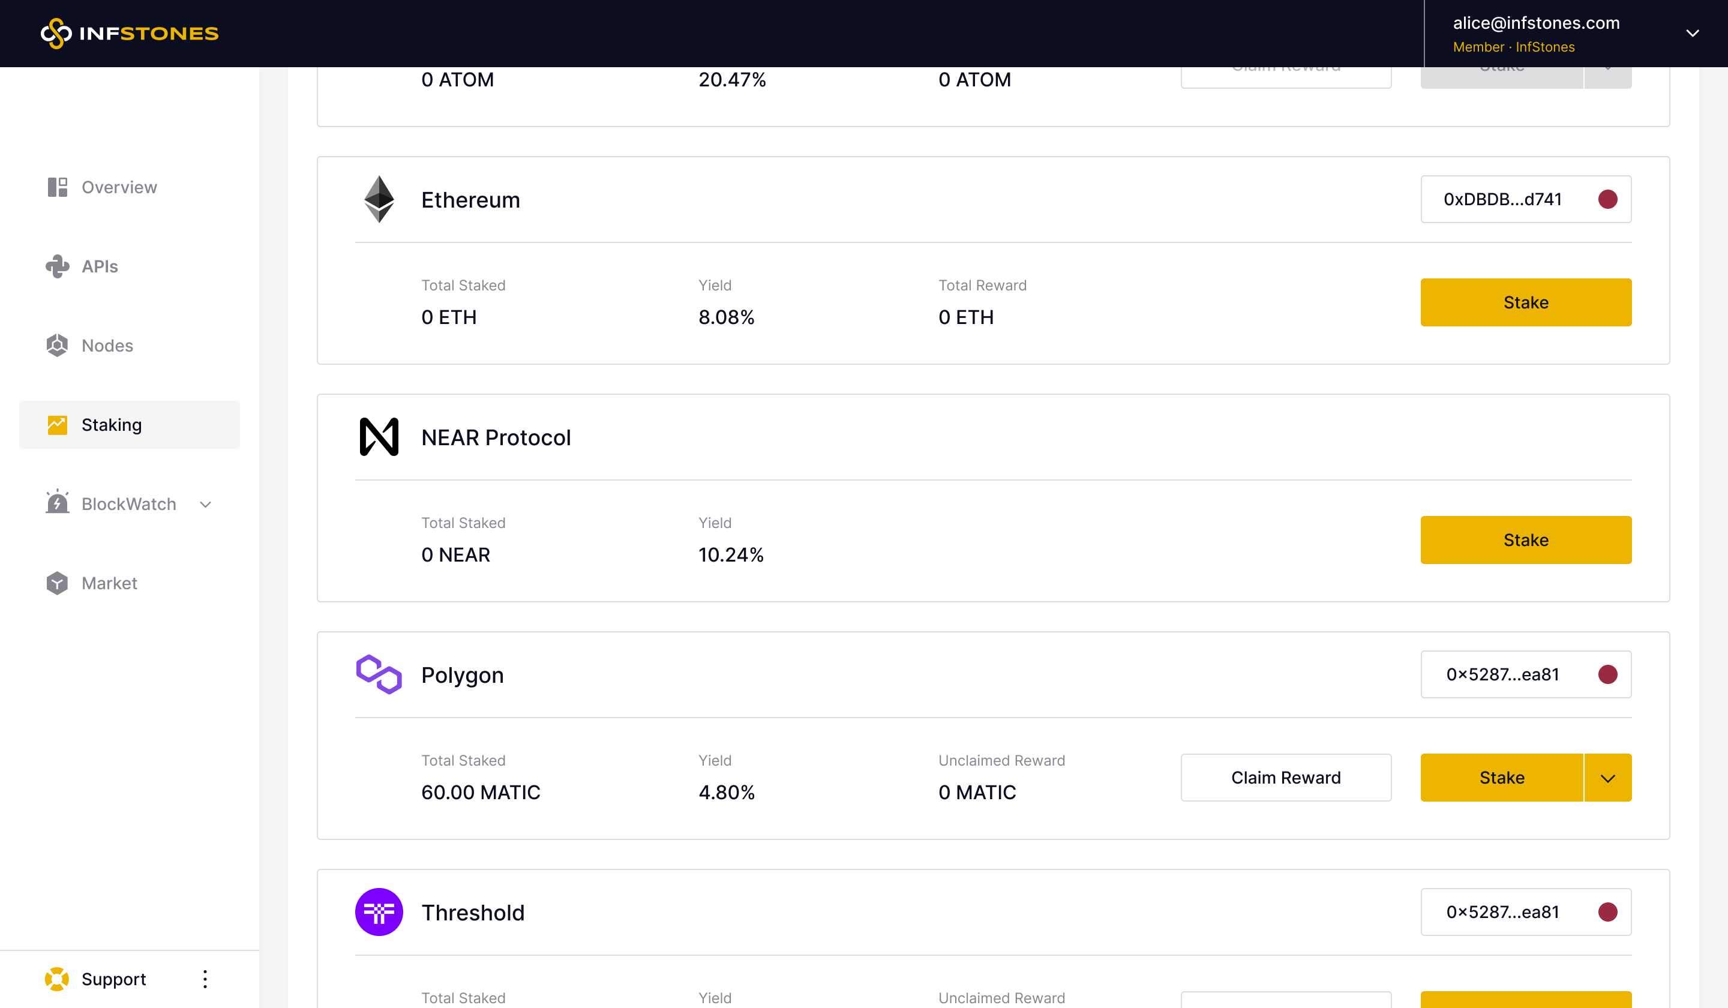The image size is (1728, 1008).
Task: Click the alice@infstones.com account email
Action: tap(1536, 23)
